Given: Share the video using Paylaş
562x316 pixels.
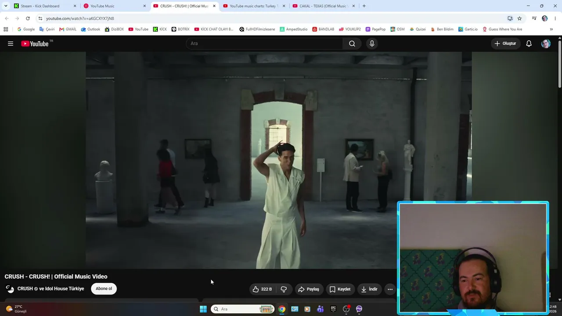Looking at the screenshot, I should click(x=309, y=289).
